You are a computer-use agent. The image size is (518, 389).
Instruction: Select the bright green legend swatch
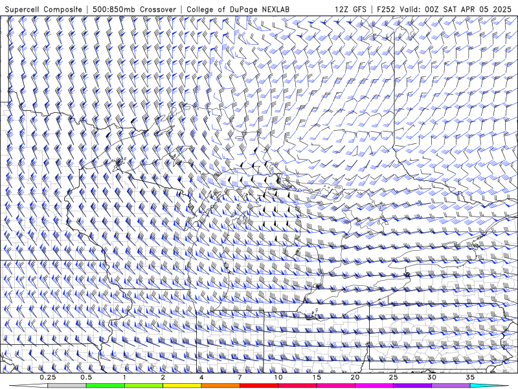point(106,386)
